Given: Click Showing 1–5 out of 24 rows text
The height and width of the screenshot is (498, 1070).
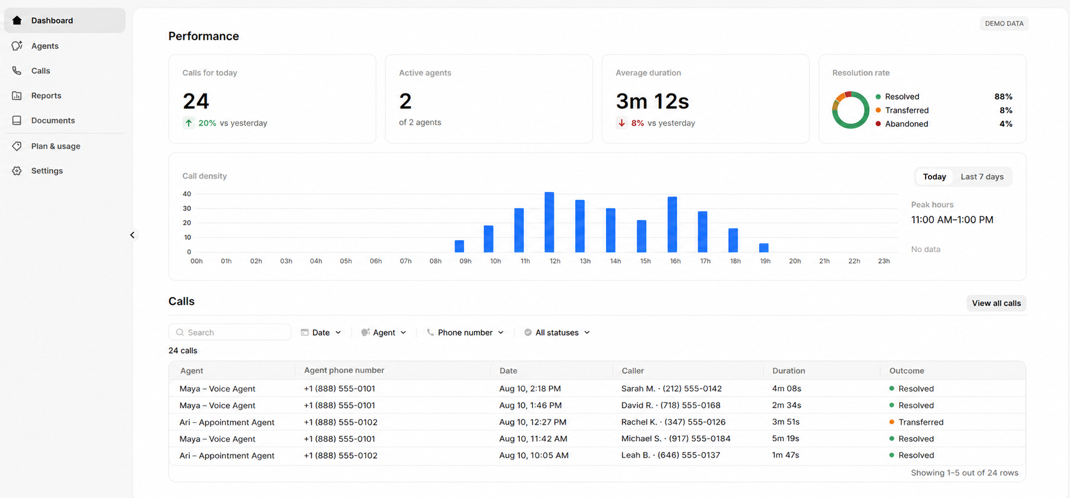Looking at the screenshot, I should point(965,473).
